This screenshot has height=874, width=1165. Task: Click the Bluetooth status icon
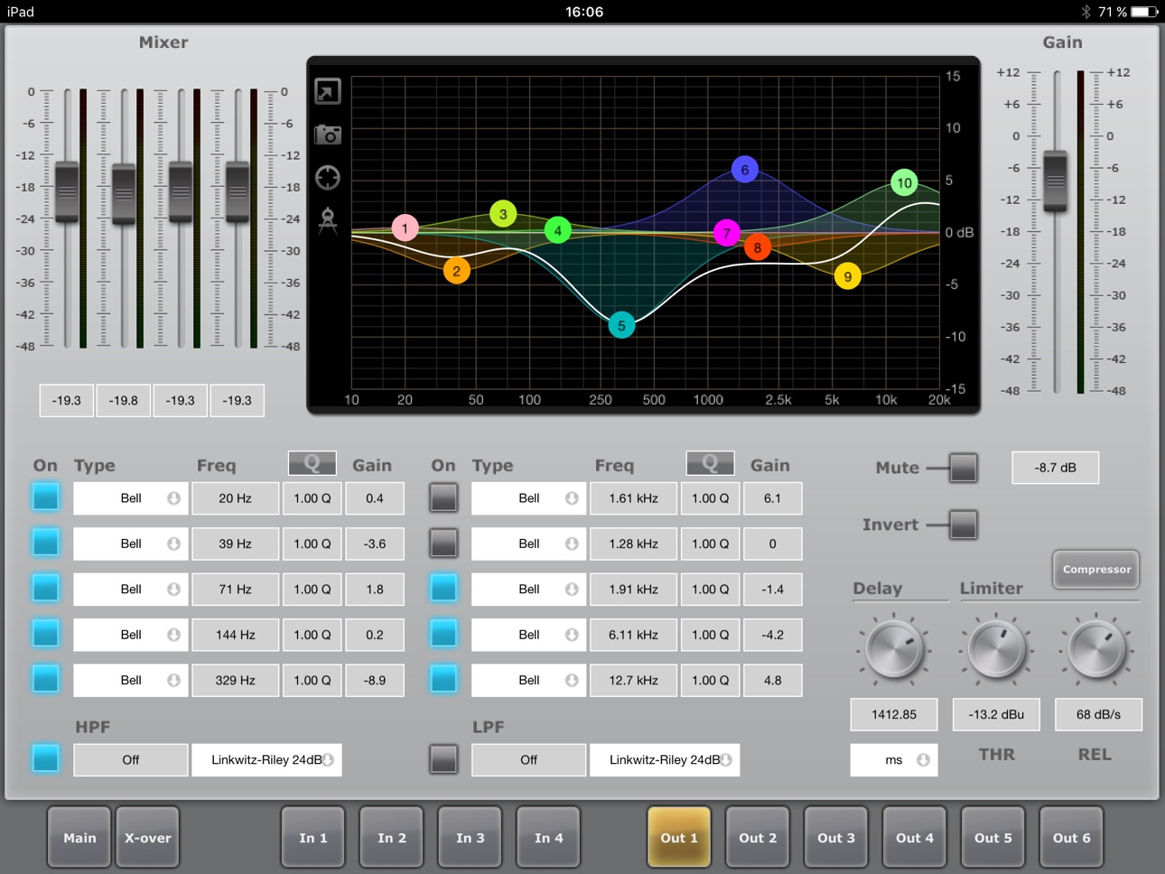tap(1086, 12)
